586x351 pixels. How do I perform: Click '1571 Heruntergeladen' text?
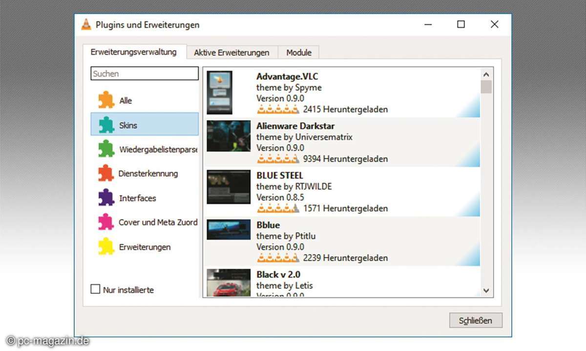(345, 209)
